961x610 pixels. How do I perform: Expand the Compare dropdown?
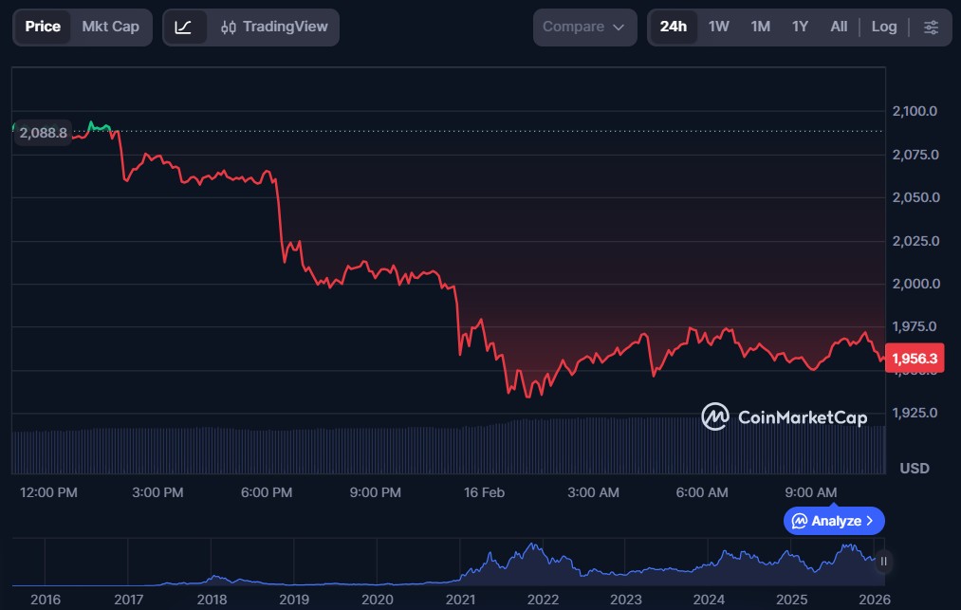click(x=583, y=27)
